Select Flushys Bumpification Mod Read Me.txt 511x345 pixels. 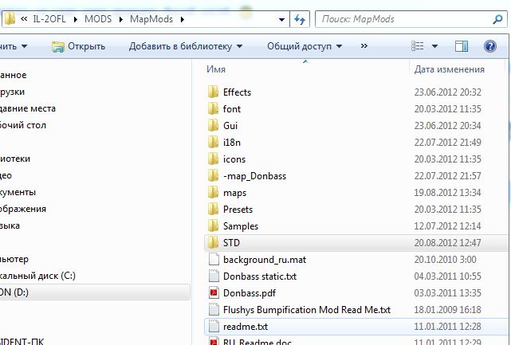pyautogui.click(x=307, y=310)
